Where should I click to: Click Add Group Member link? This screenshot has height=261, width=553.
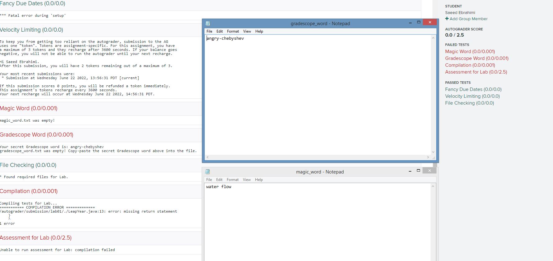click(x=468, y=19)
